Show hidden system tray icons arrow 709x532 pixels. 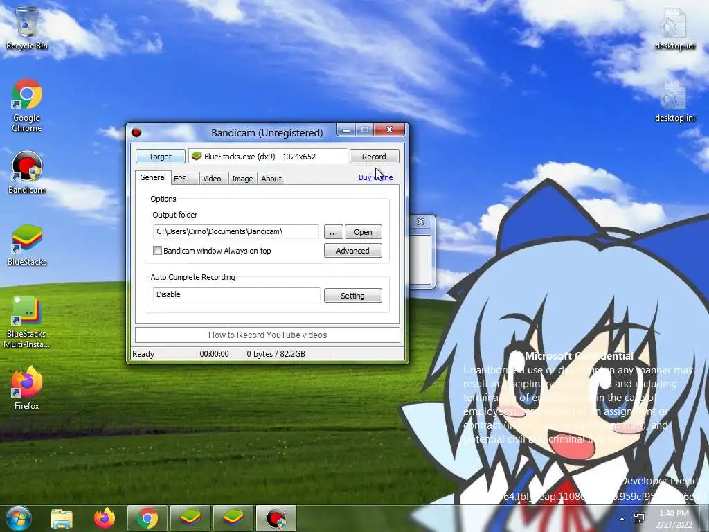pyautogui.click(x=622, y=519)
